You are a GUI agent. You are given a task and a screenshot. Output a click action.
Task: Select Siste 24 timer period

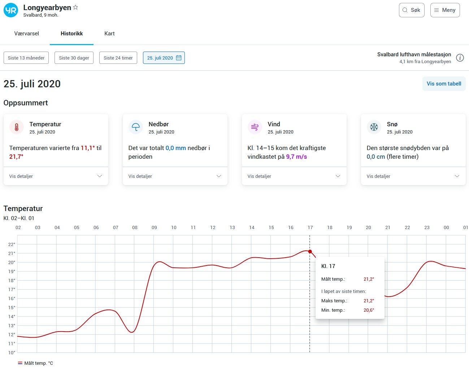tap(118, 58)
